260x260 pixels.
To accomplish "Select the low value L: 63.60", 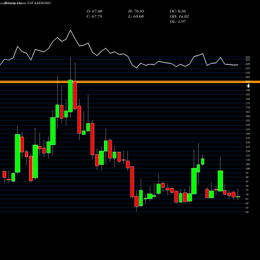I will coord(136,17).
